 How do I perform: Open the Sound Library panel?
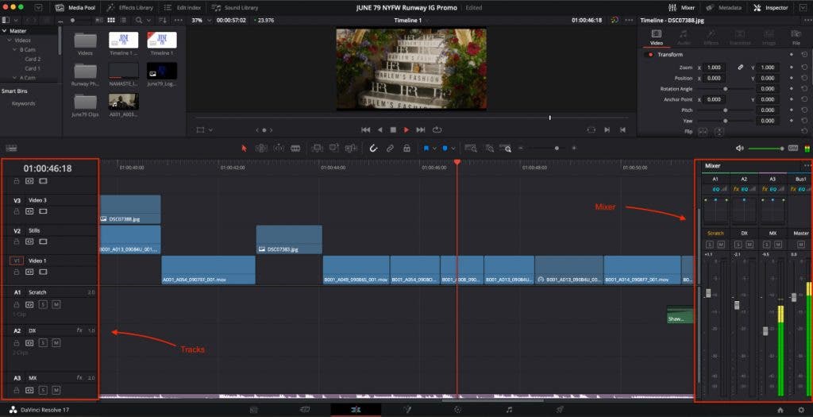coord(235,8)
